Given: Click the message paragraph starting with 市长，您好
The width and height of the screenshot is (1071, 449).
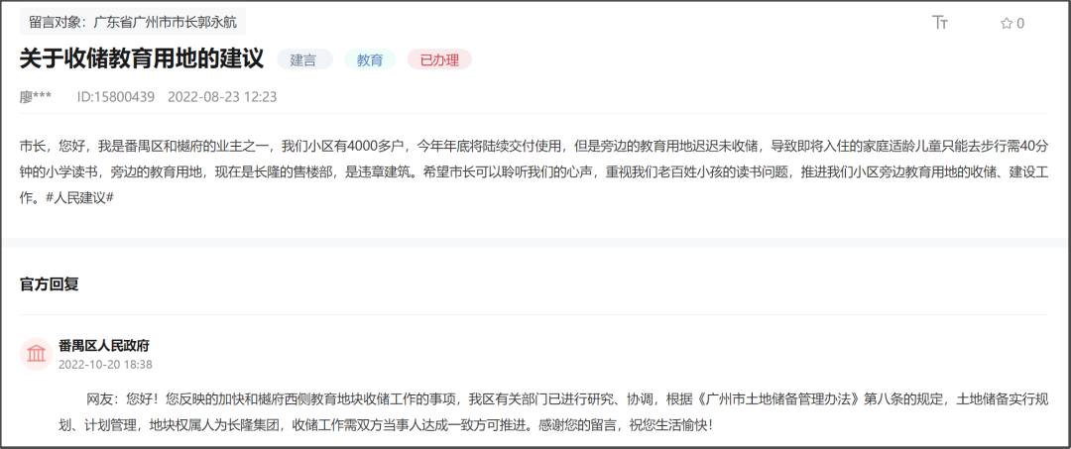Looking at the screenshot, I should click(x=534, y=173).
